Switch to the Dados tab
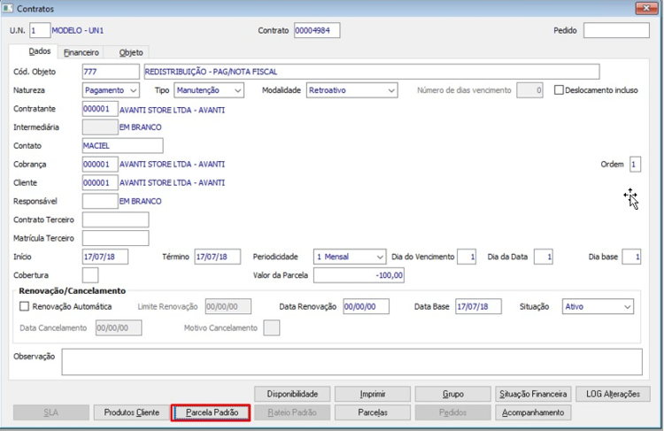 (39, 51)
